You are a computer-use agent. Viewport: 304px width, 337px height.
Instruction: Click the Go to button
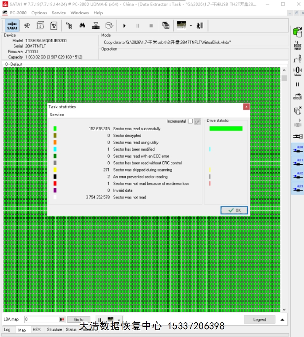tap(78, 320)
